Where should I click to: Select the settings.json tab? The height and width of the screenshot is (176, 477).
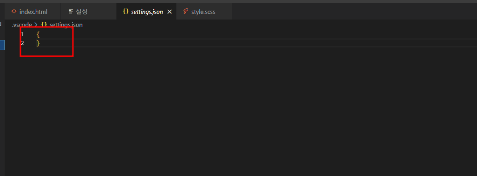click(147, 12)
